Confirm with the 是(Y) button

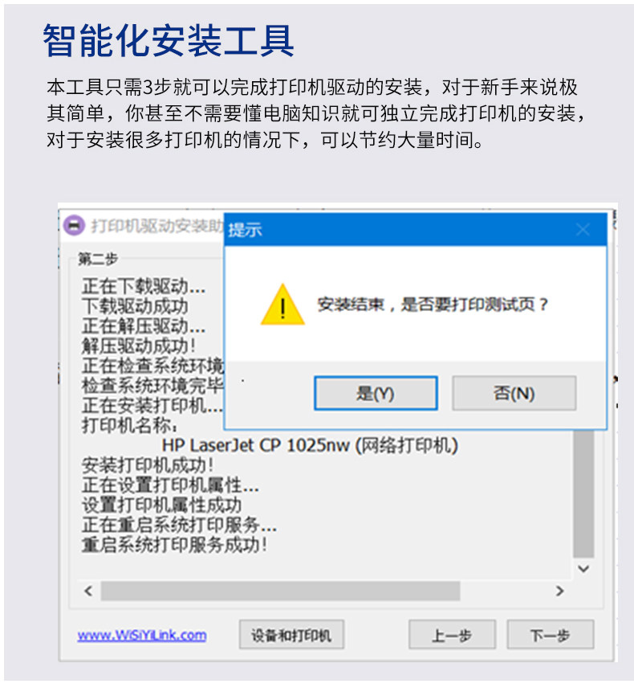click(376, 393)
